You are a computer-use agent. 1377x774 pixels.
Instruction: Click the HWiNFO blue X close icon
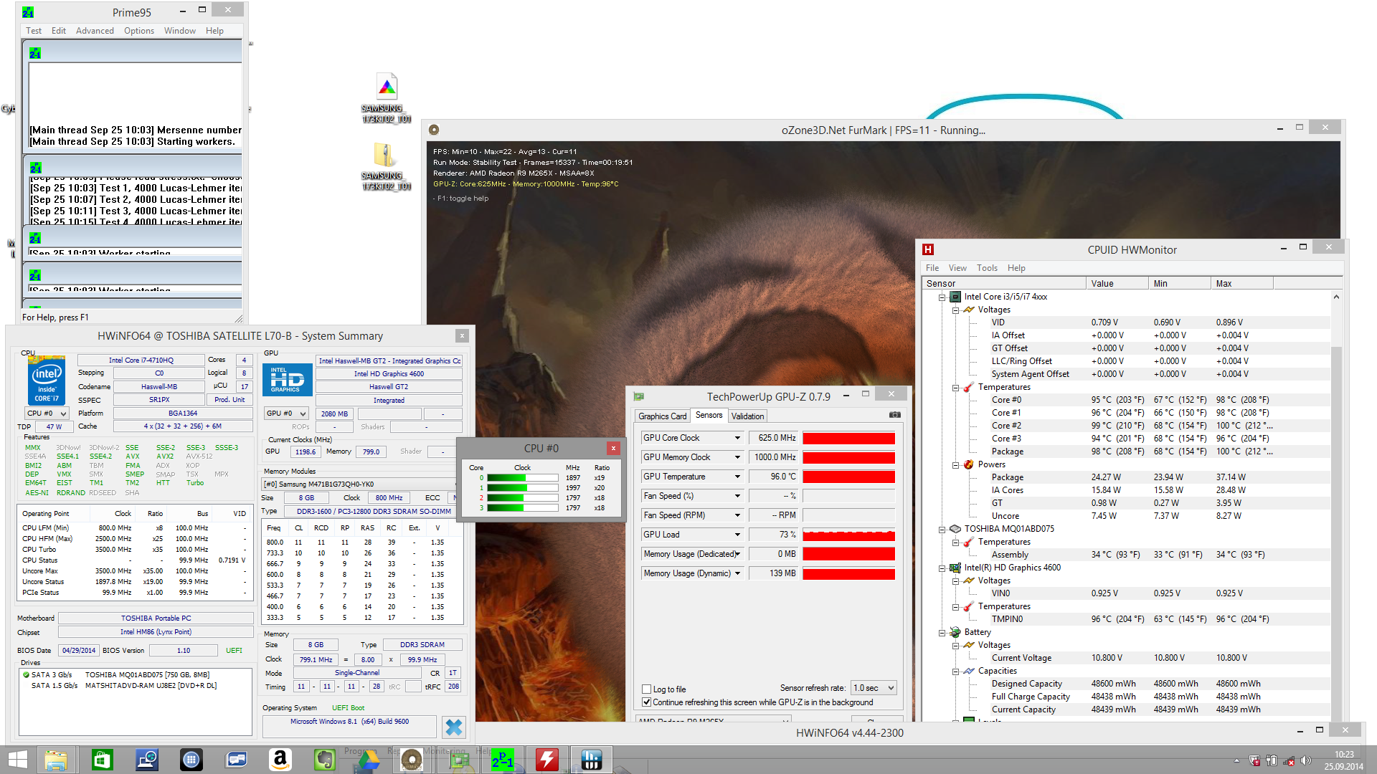pos(453,727)
